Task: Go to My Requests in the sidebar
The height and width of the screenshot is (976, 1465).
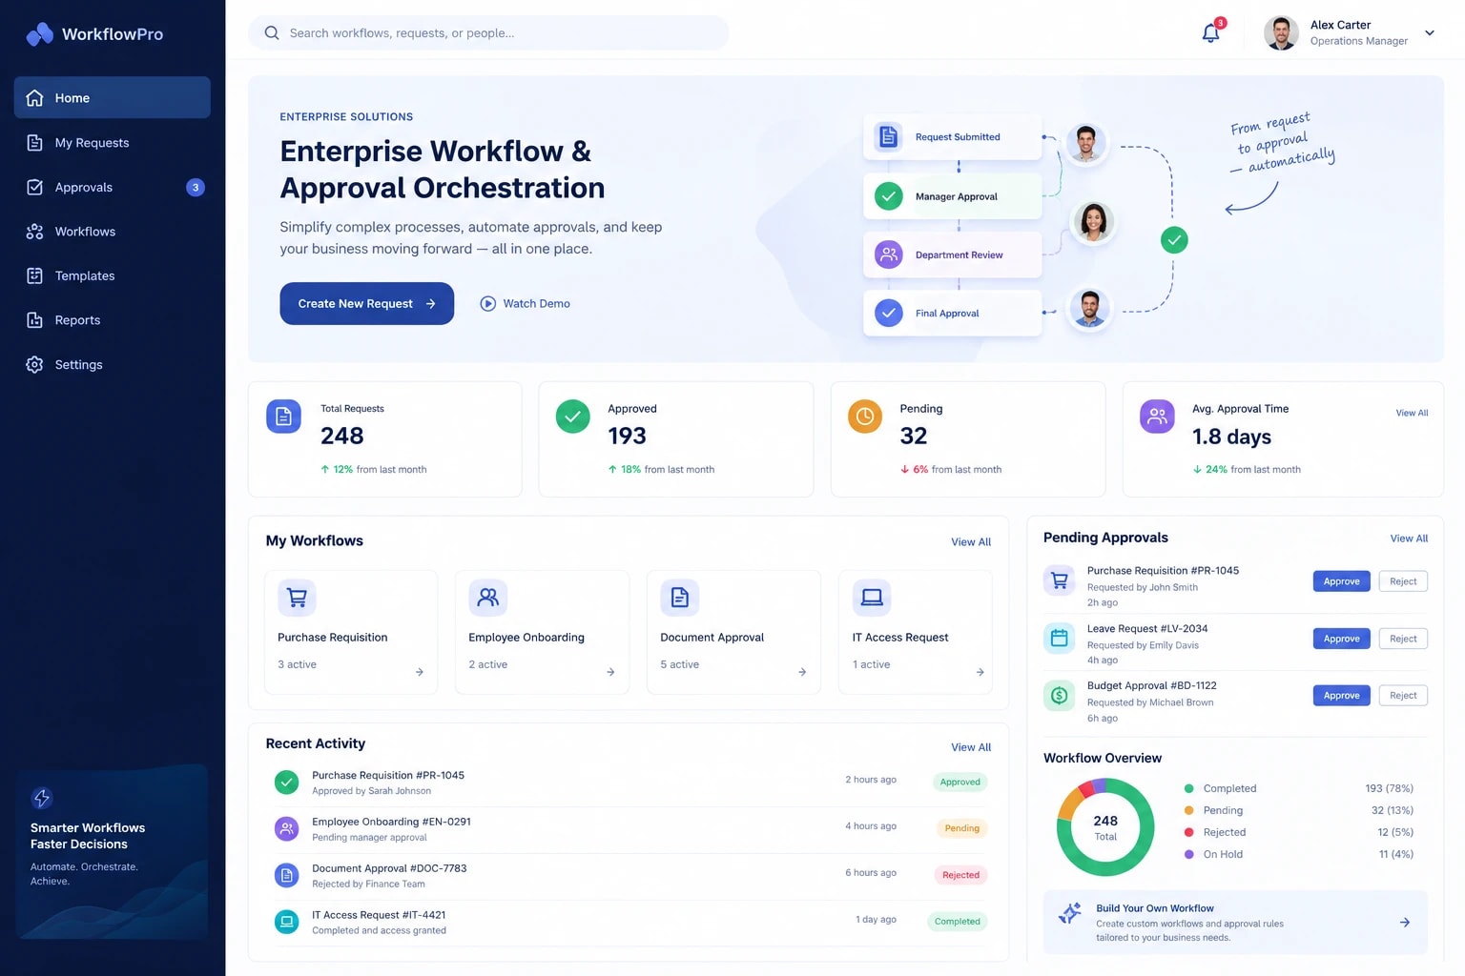Action: pyautogui.click(x=113, y=143)
